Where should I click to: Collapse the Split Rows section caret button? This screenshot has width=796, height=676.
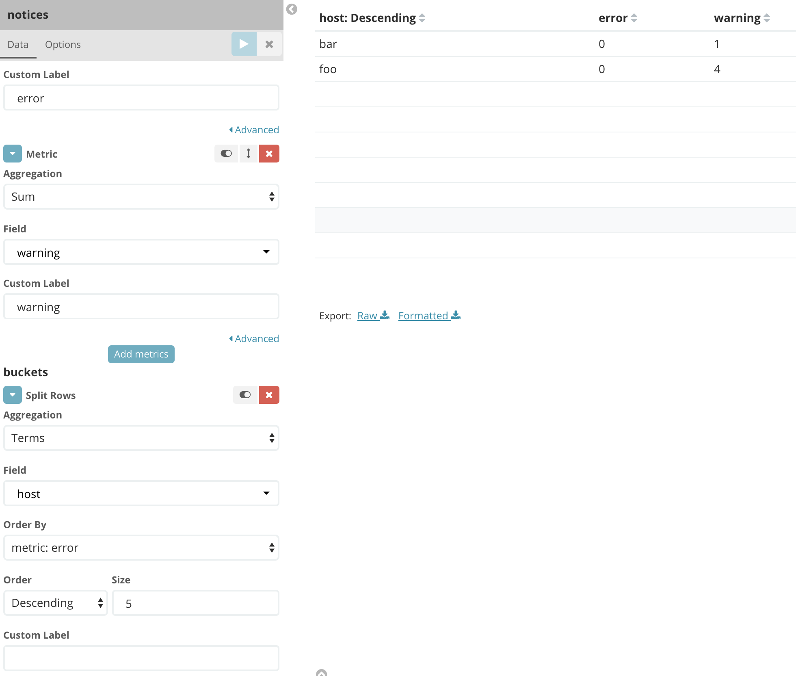[x=13, y=395]
